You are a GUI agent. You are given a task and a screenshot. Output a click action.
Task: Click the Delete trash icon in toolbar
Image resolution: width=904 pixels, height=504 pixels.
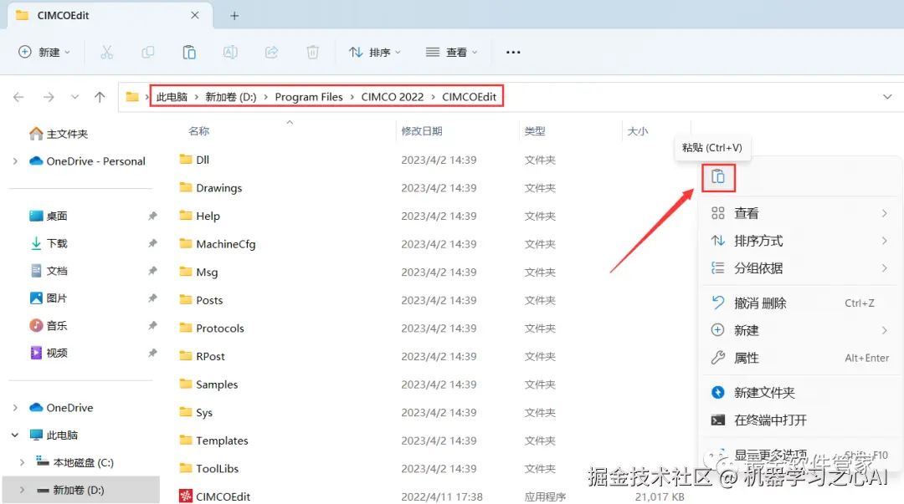tap(312, 53)
